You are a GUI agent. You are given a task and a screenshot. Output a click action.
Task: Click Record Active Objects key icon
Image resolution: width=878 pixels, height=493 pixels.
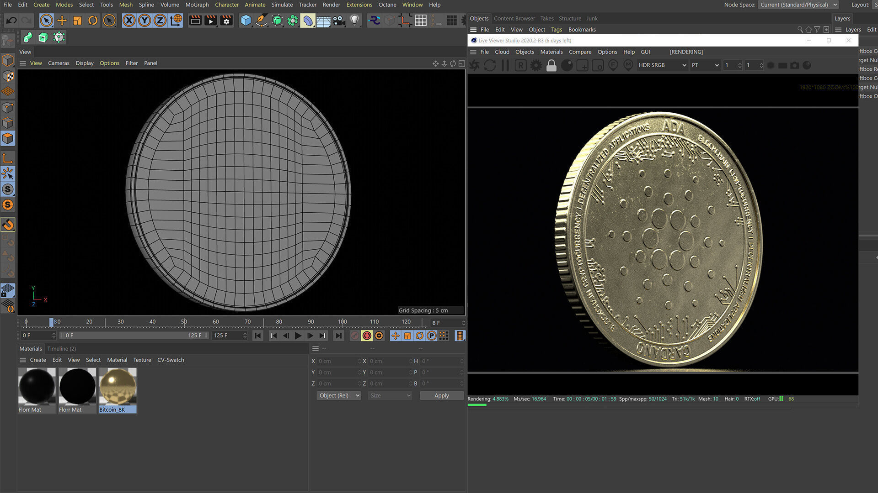(x=354, y=336)
